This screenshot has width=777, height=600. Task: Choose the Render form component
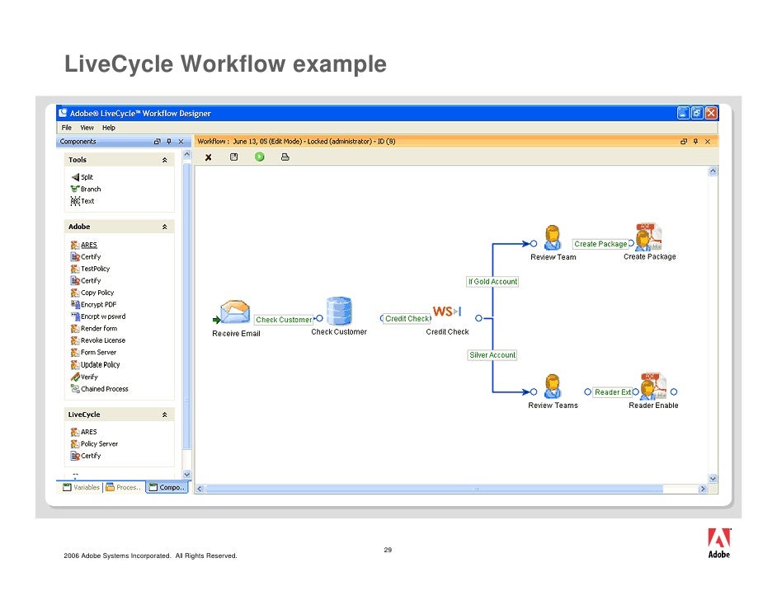point(94,328)
